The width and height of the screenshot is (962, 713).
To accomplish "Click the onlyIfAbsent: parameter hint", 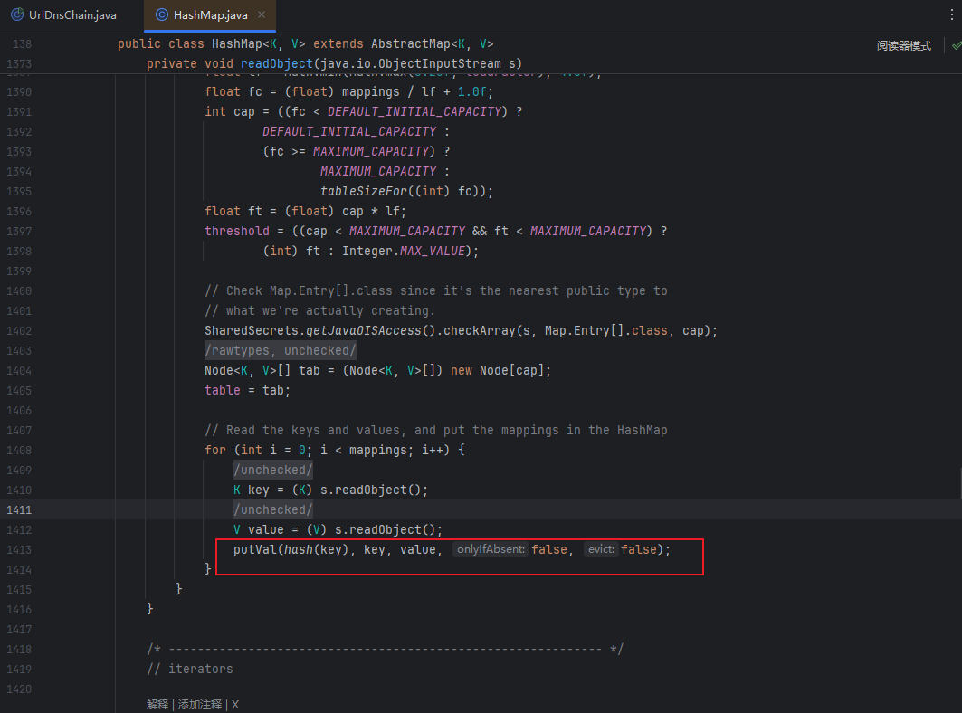I will click(491, 549).
